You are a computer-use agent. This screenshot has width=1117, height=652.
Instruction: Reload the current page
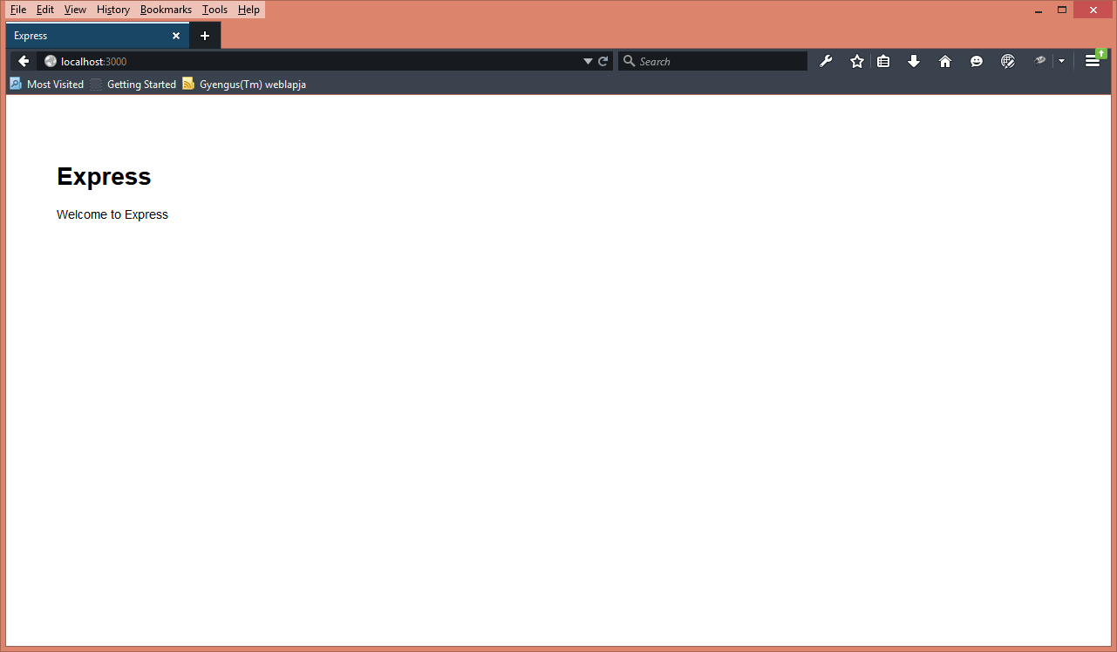[x=603, y=61]
